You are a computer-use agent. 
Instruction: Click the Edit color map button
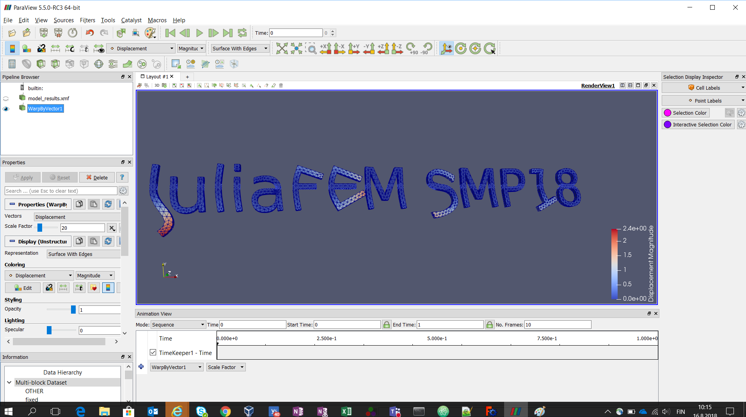coord(23,288)
